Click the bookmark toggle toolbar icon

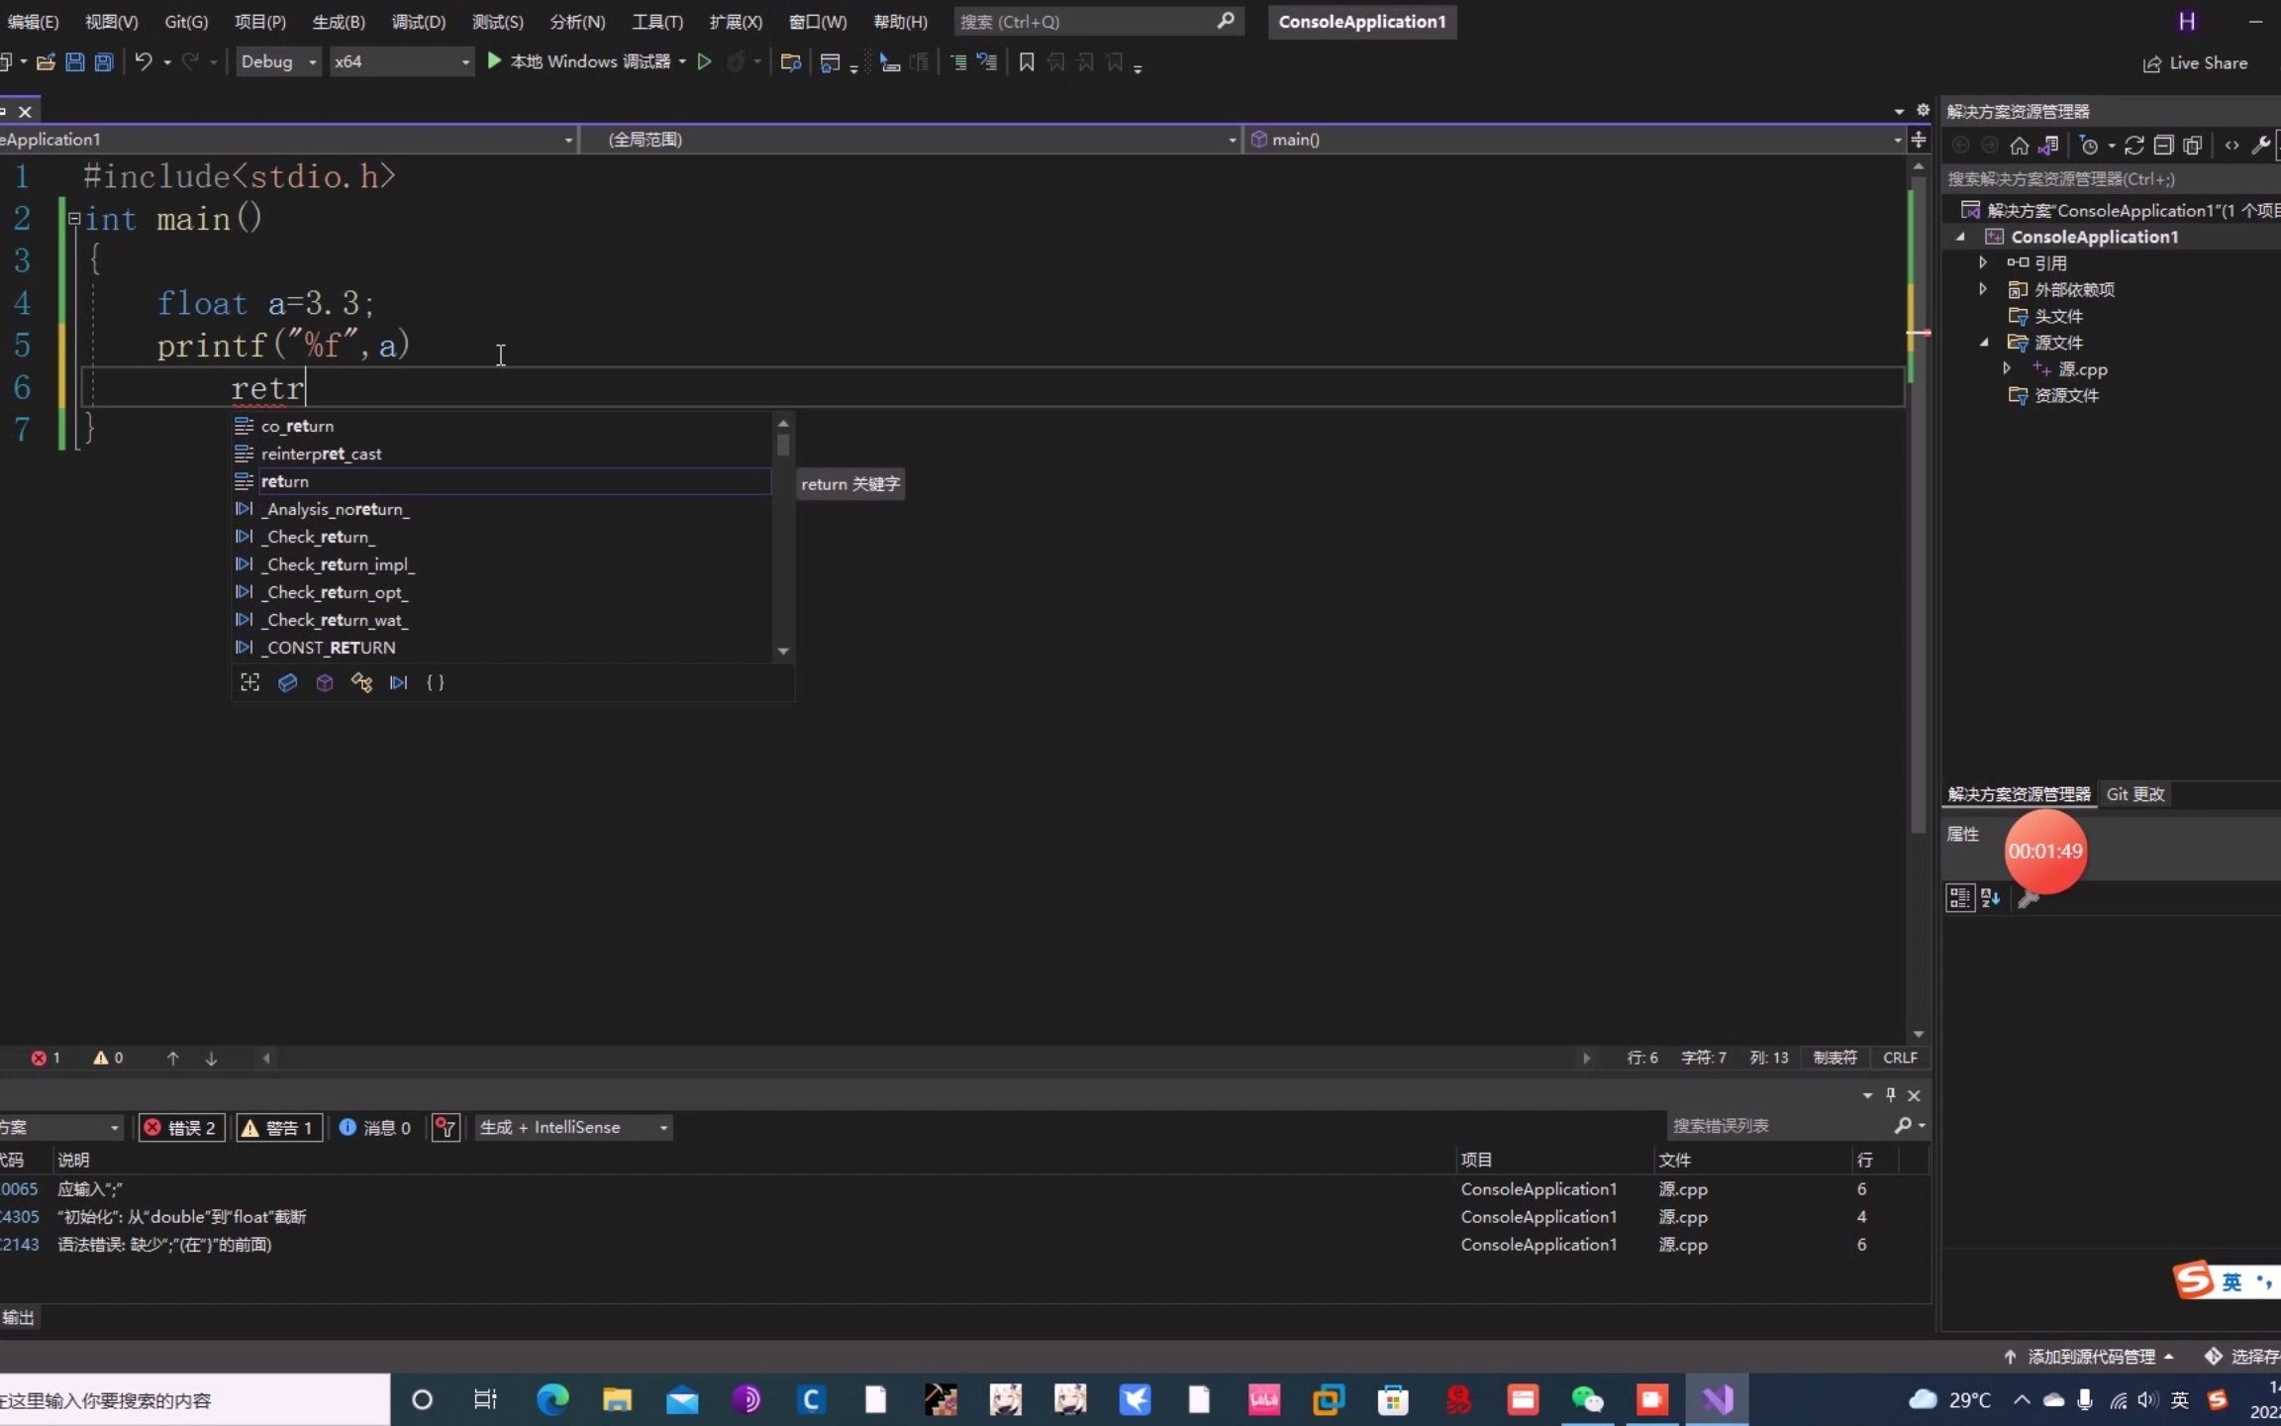pyautogui.click(x=1027, y=62)
